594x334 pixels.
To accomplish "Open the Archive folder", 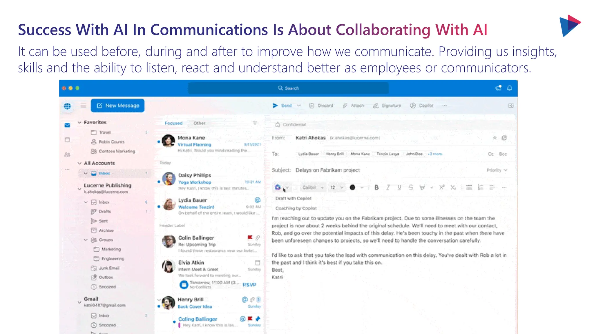I will pos(106,230).
